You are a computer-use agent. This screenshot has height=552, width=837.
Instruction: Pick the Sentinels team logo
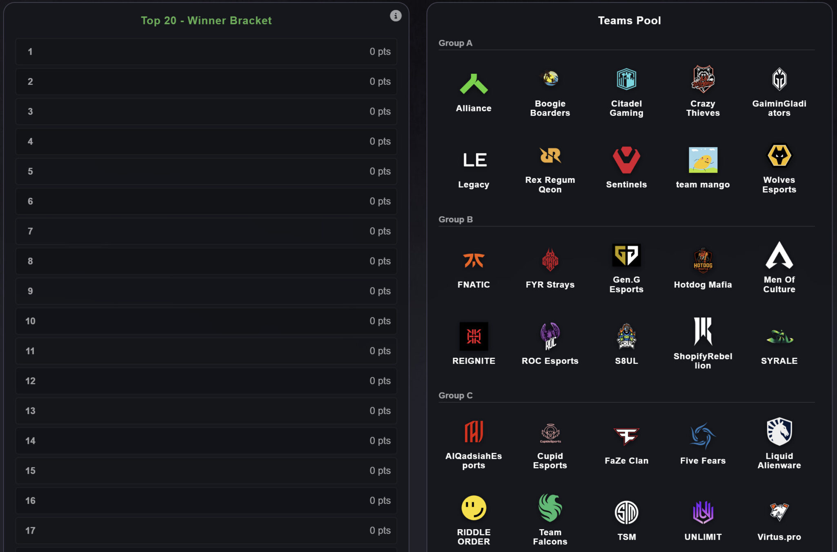tap(626, 160)
